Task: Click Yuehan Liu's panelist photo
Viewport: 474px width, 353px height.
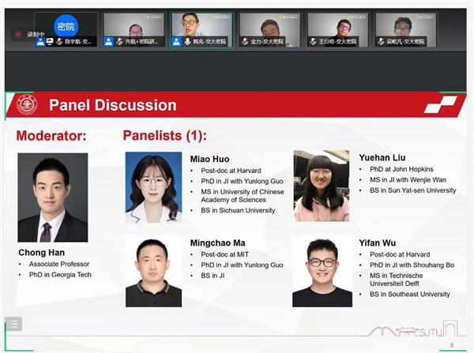Action: pos(322,186)
